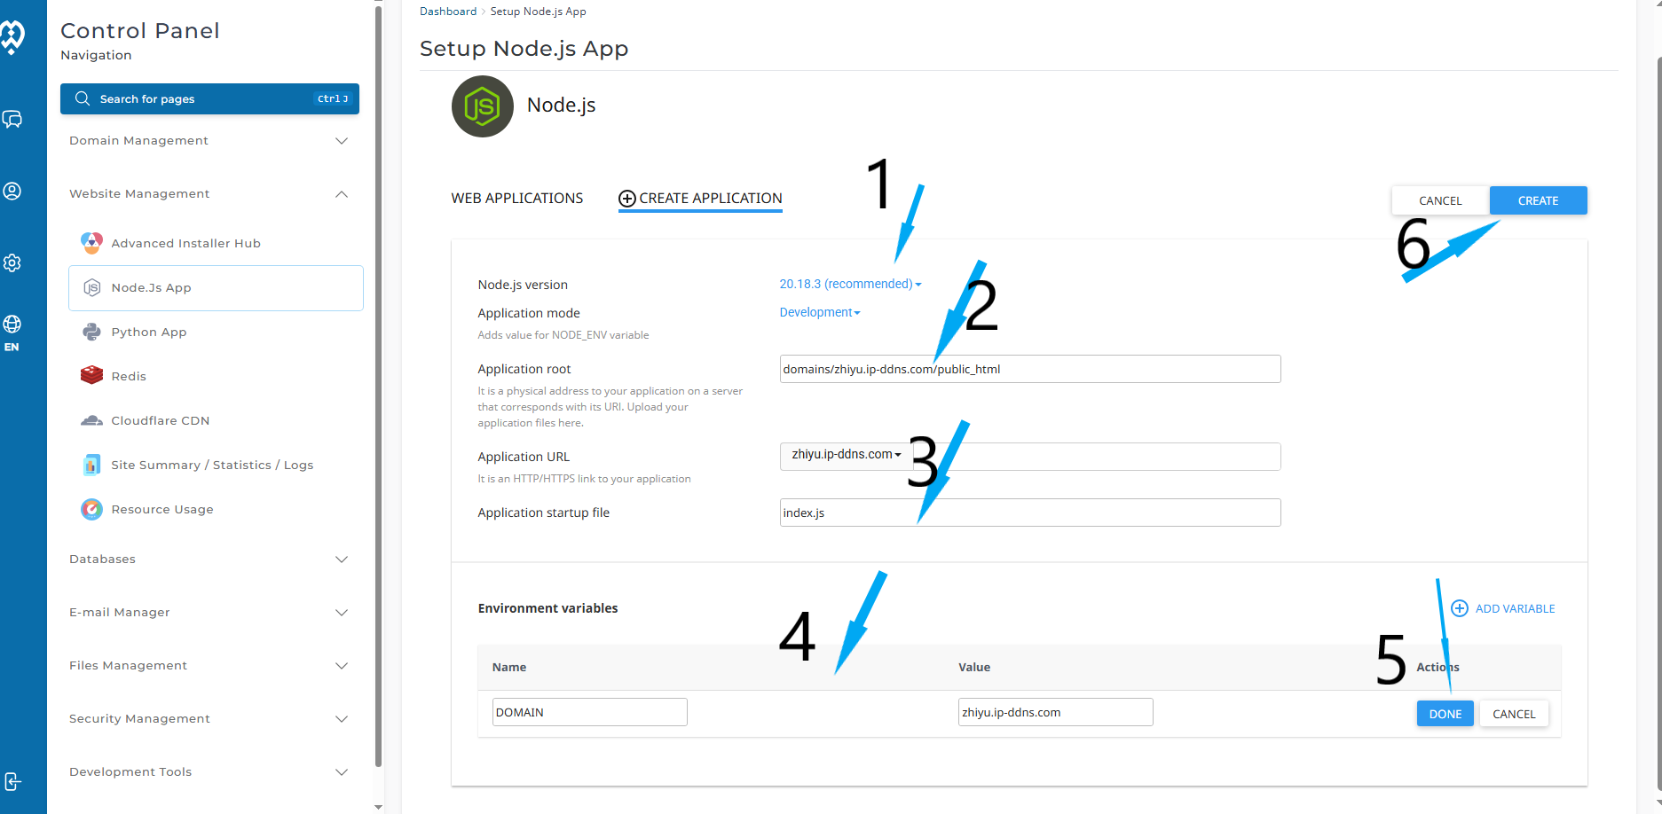Open the Node.js version dropdown
Image resolution: width=1662 pixels, height=814 pixels.
tap(849, 284)
